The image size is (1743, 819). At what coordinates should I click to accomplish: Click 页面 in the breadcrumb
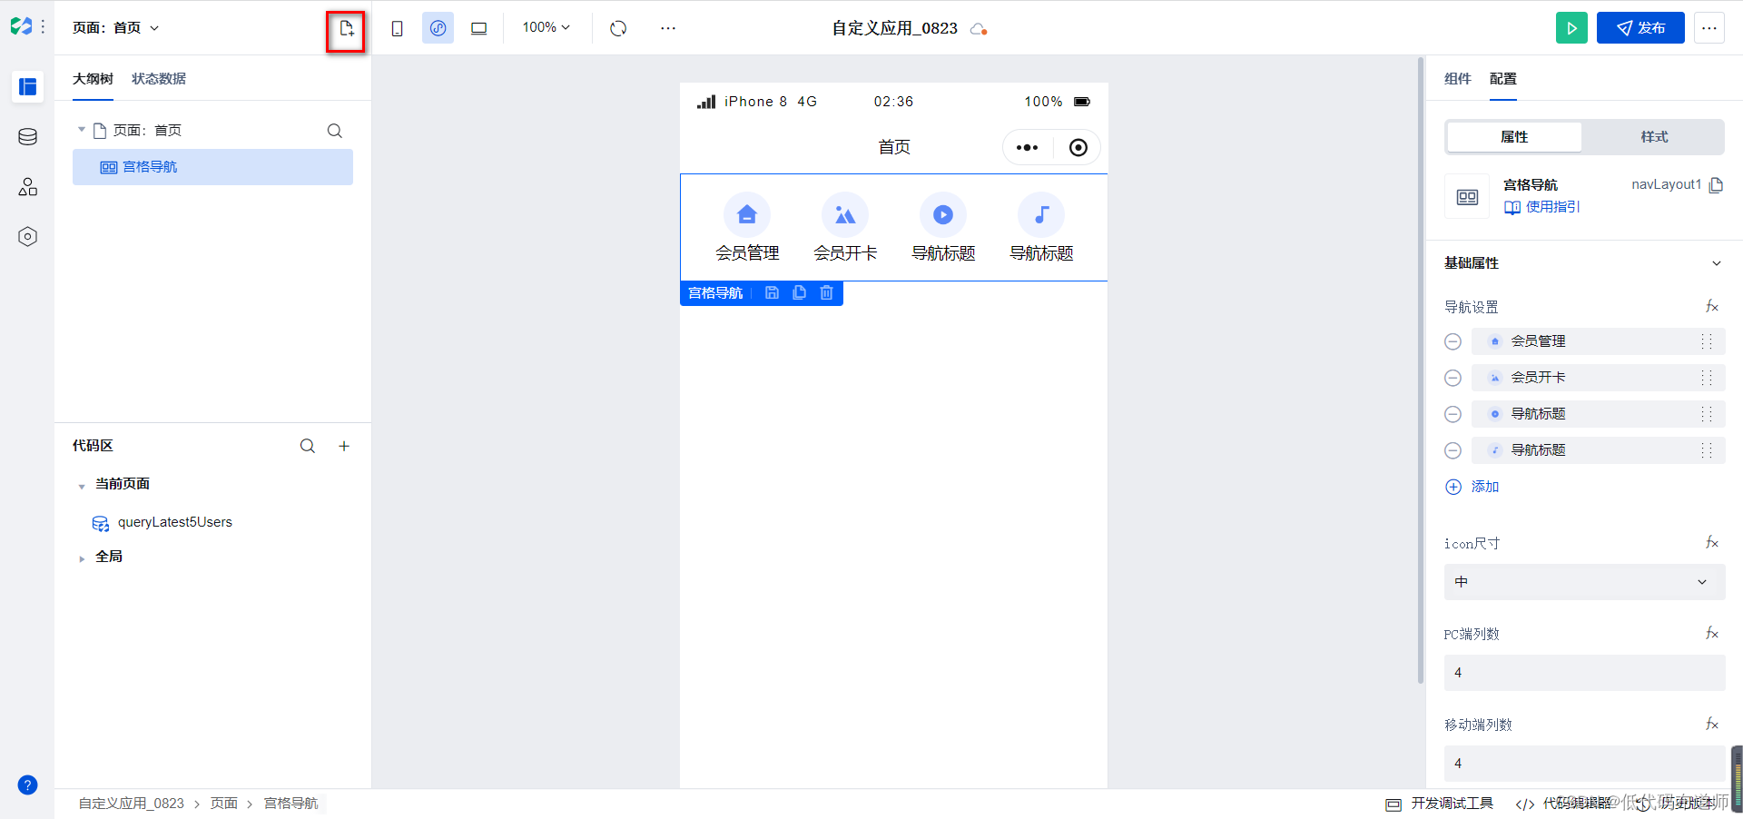(224, 804)
